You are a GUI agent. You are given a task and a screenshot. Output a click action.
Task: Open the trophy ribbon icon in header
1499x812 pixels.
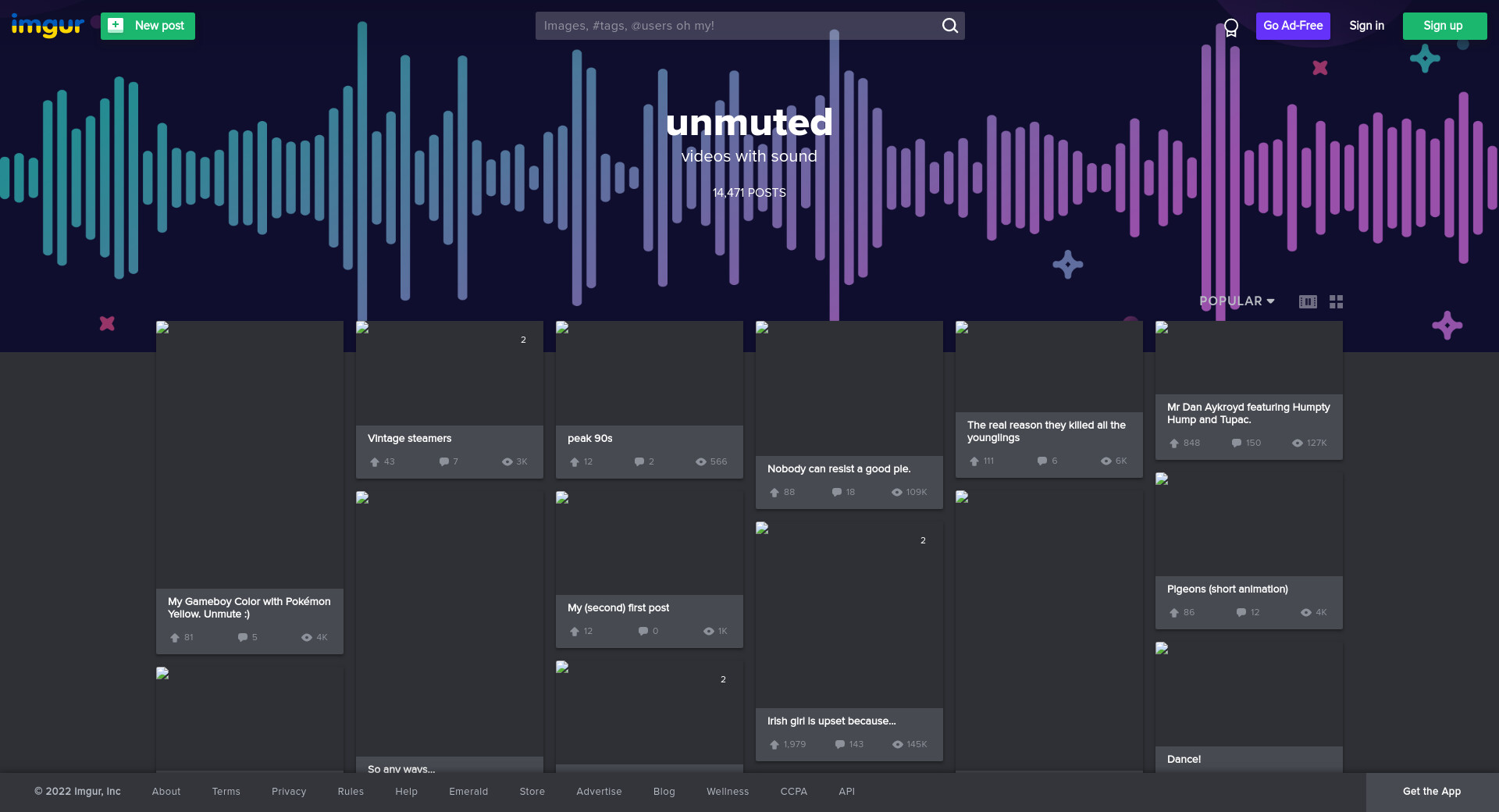tap(1231, 27)
